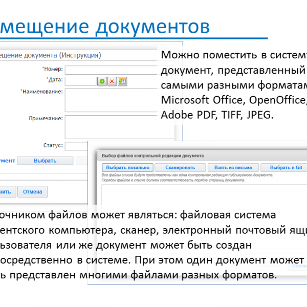Click the green plus icon beside Дата
This screenshot has height=307, width=307.
[x=102, y=81]
